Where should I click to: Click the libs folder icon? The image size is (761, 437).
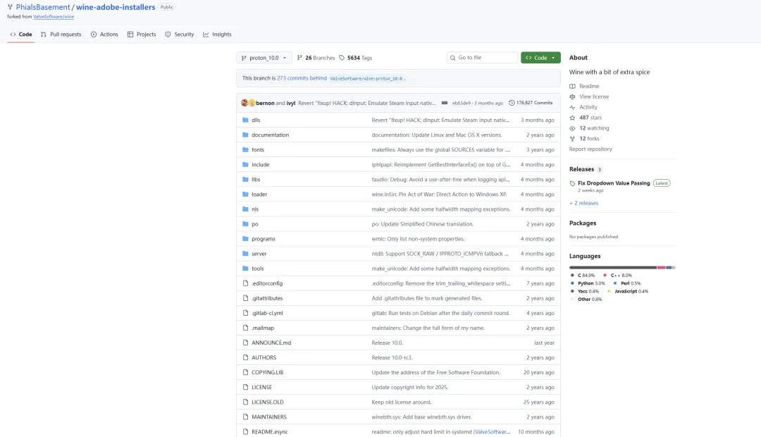click(245, 179)
